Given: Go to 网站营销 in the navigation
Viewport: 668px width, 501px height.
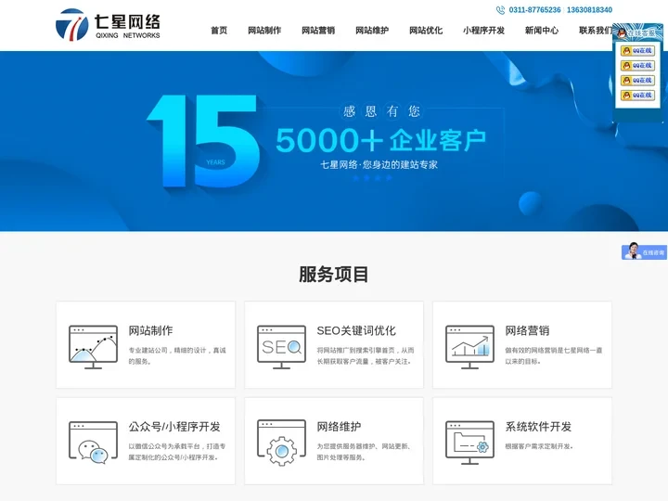Looking at the screenshot, I should point(318,31).
